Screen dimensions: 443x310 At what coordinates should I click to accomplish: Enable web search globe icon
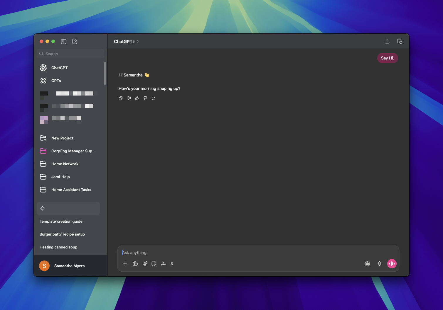tap(135, 264)
